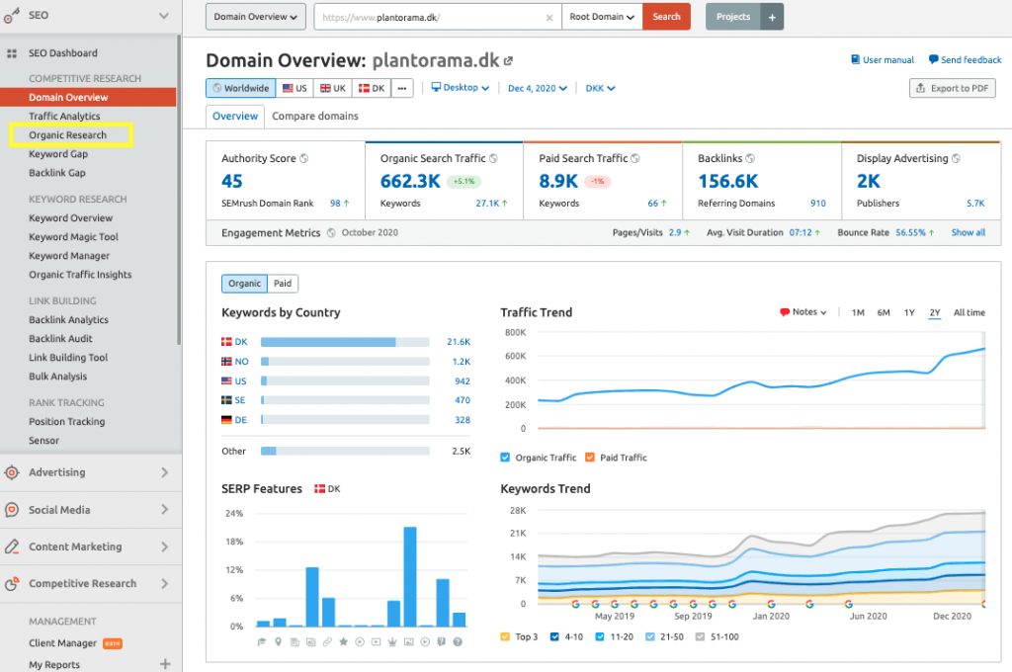Click the info icon beside Engagement Metrics
Screen dimensions: 1012x672
[331, 232]
